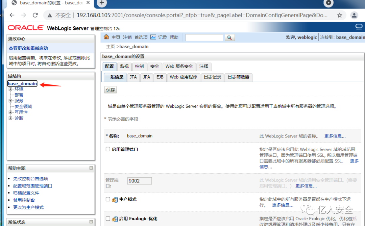Switch to the EJB sub-tab
Image resolution: width=365 pixels, height=226 pixels.
160,77
